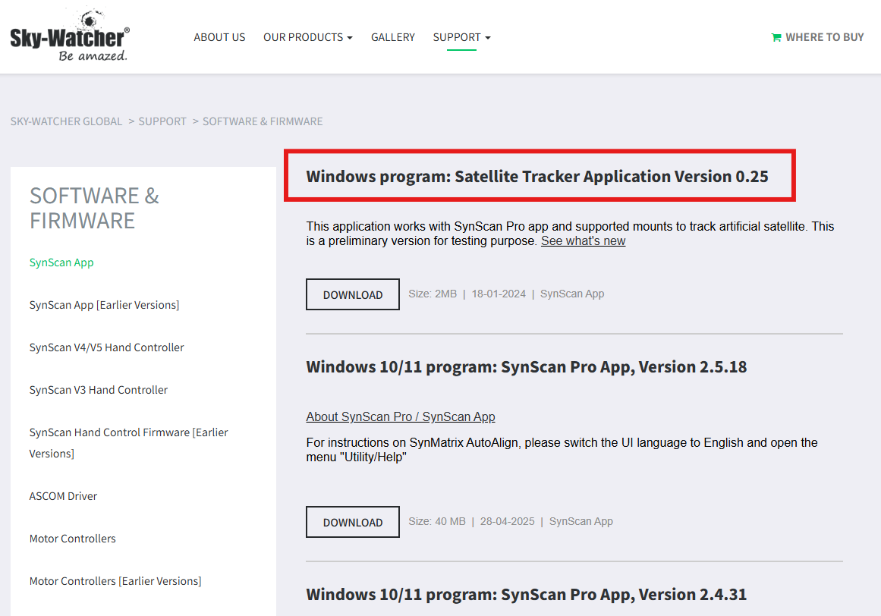Click the Size: 40 MB text
This screenshot has height=616, width=881.
[x=437, y=521]
